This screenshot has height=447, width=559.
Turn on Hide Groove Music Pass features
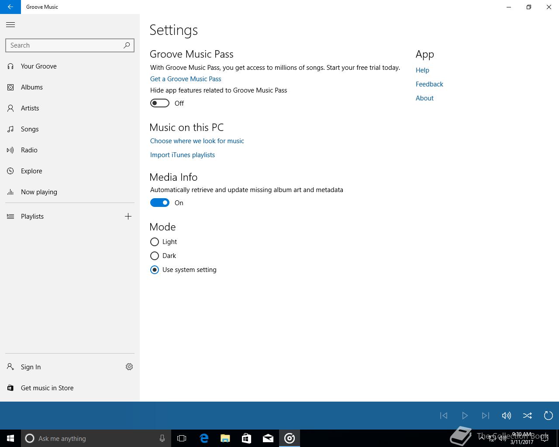[x=160, y=103]
